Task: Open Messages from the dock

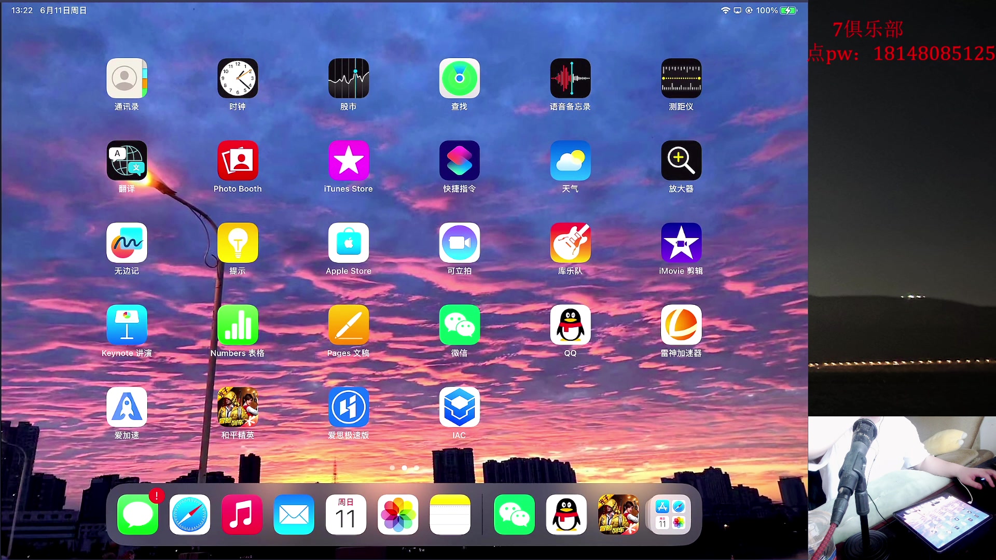Action: tap(137, 514)
